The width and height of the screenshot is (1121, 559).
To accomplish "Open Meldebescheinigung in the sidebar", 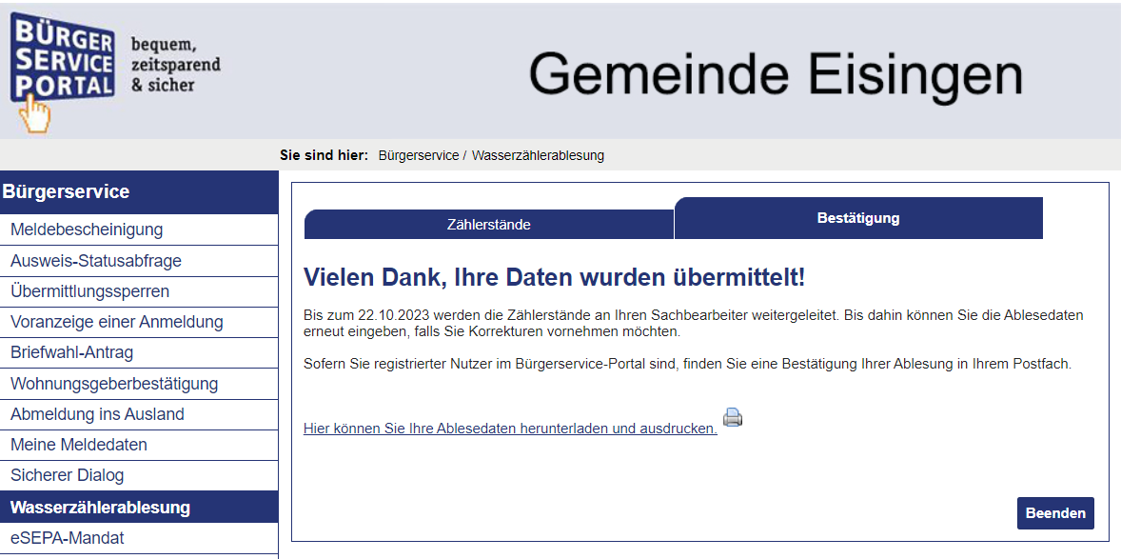I will [x=87, y=230].
